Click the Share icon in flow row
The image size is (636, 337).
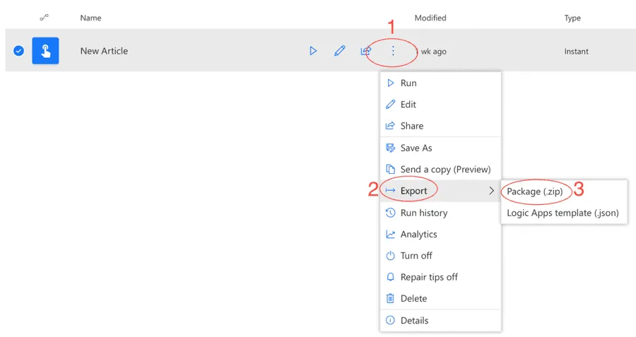tap(365, 51)
